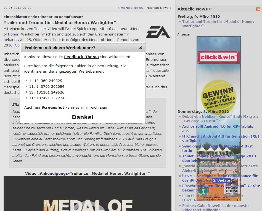Click the article date 09.03.2012 00:02

pos(18,8)
